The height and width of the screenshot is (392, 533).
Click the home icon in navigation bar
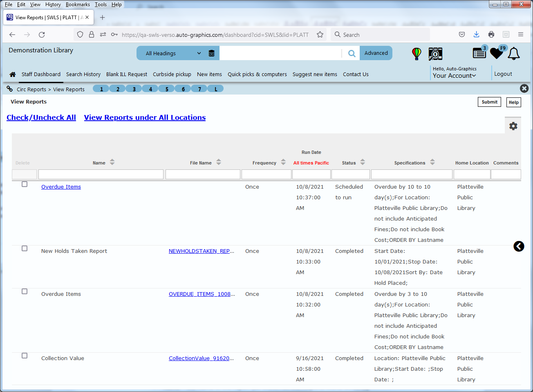(x=13, y=74)
